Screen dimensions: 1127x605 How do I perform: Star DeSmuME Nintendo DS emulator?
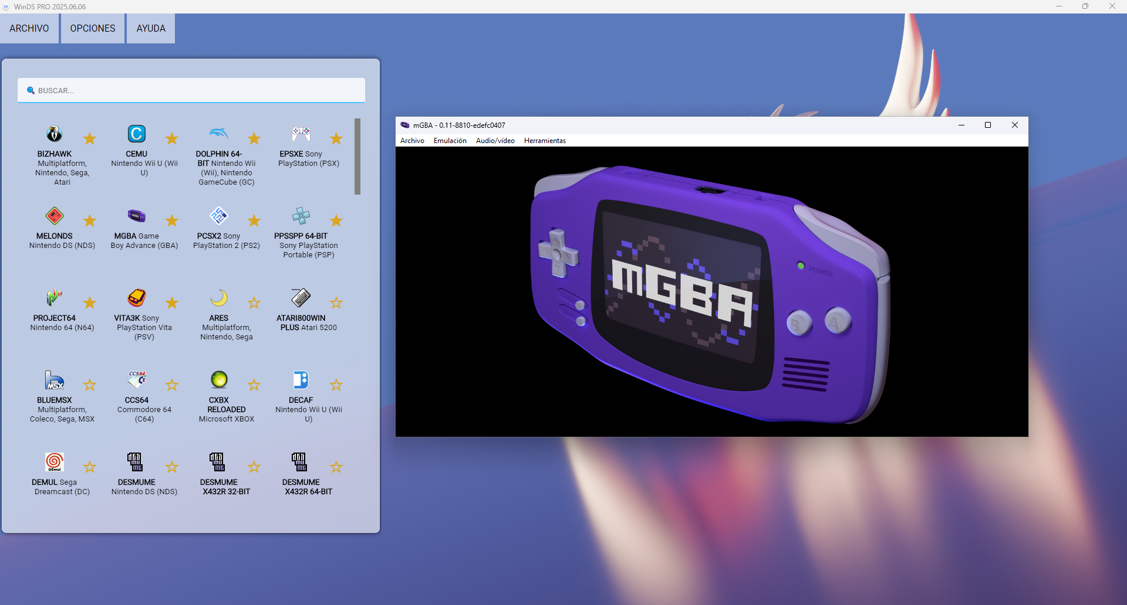(x=171, y=467)
